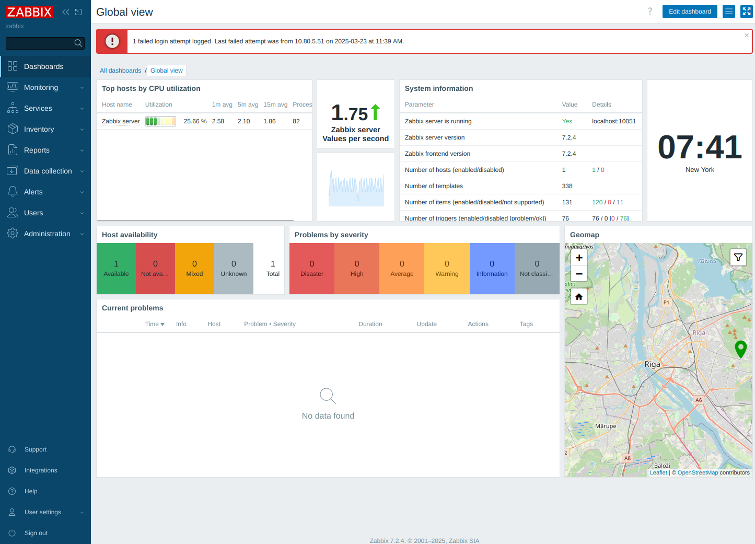The width and height of the screenshot is (755, 544).
Task: Open Dashboards in the sidebar
Action: click(43, 66)
